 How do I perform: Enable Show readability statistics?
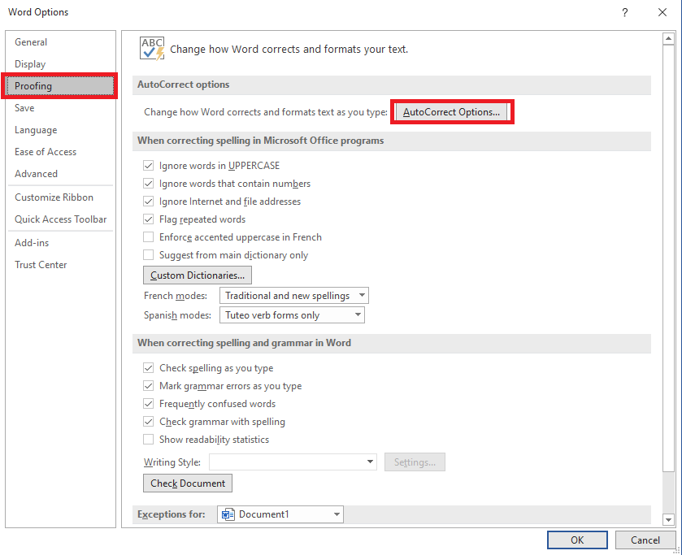click(148, 440)
